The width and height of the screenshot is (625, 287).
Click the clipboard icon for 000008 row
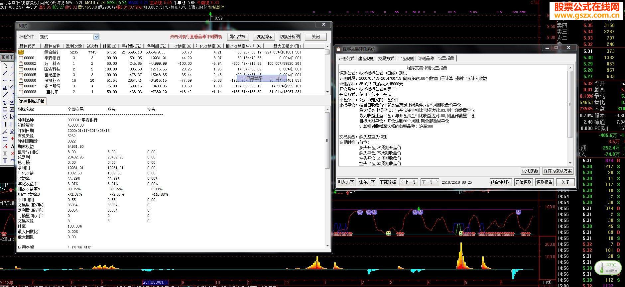pos(21,92)
